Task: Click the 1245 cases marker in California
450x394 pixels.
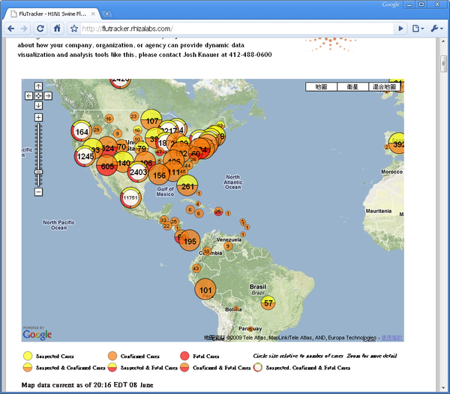Action: pyautogui.click(x=85, y=157)
